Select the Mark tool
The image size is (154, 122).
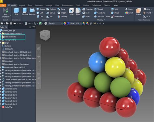pos(129,9)
